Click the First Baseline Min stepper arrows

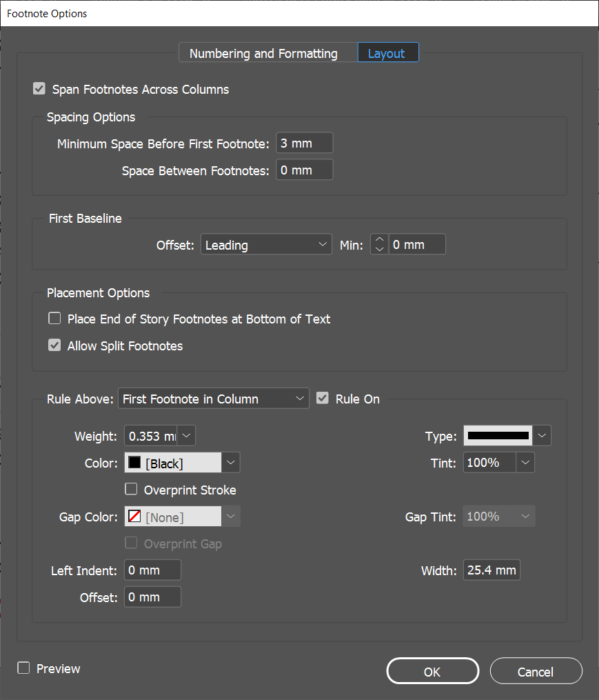click(x=379, y=245)
